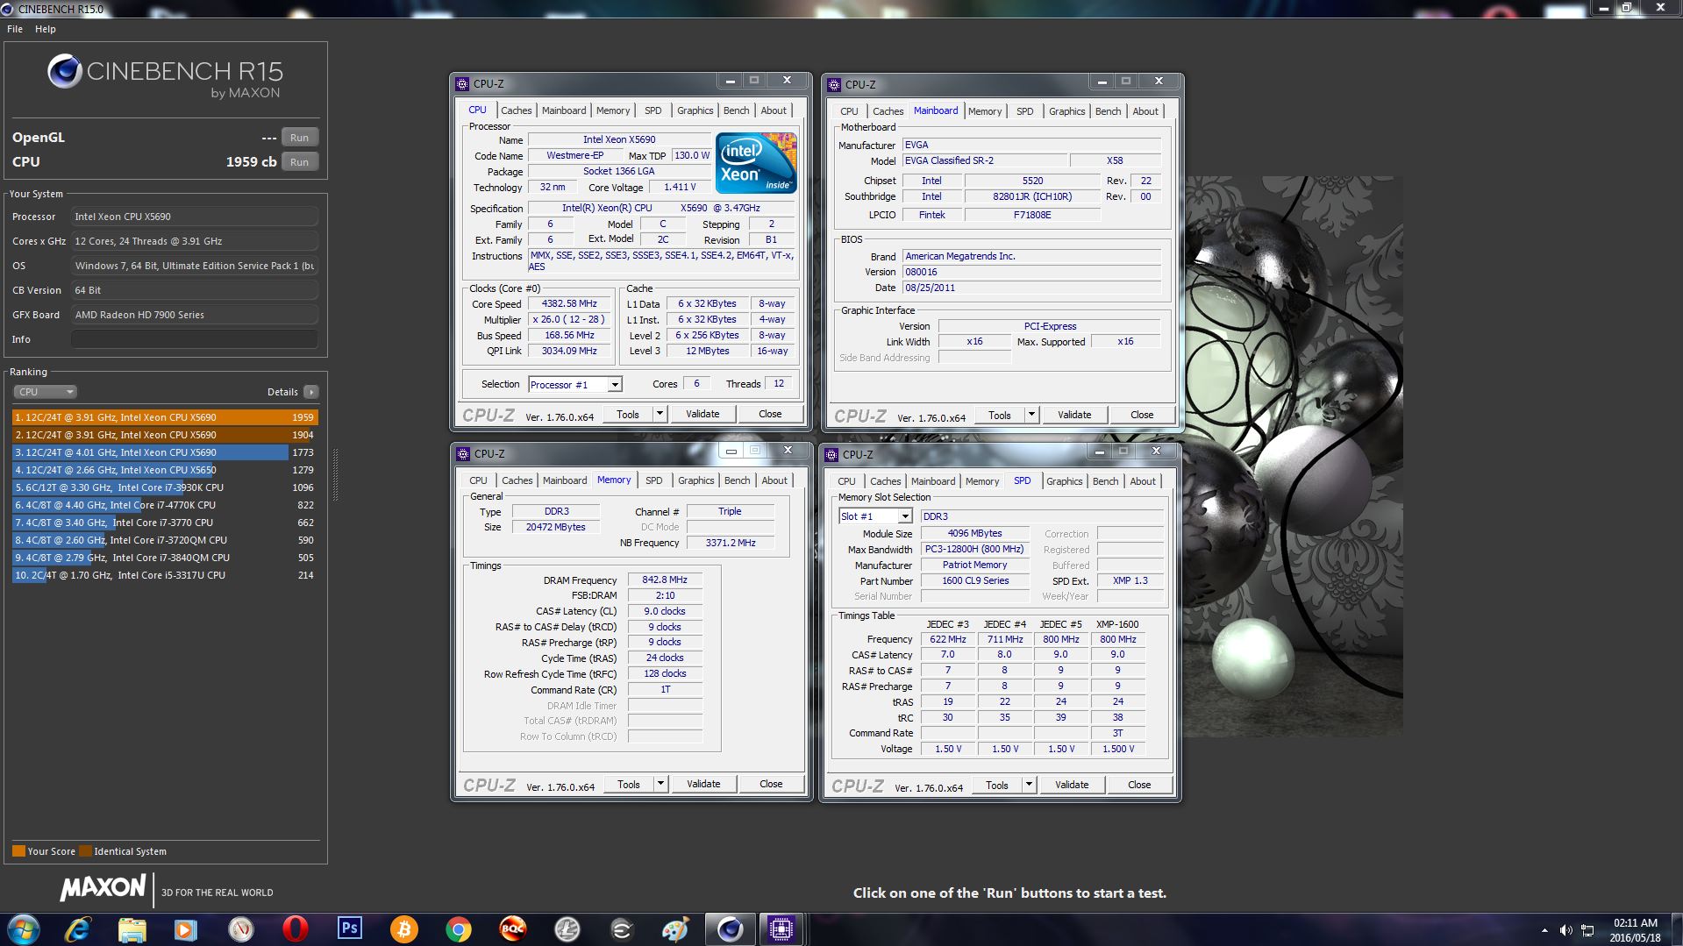Open Memory tab in SPD window
The height and width of the screenshot is (946, 1683).
click(x=981, y=481)
